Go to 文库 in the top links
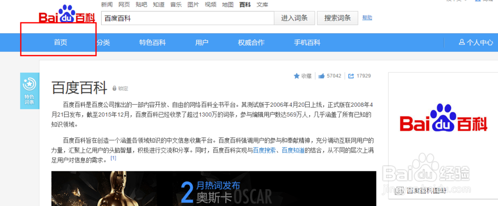The width and height of the screenshot is (498, 206). pyautogui.click(x=262, y=4)
